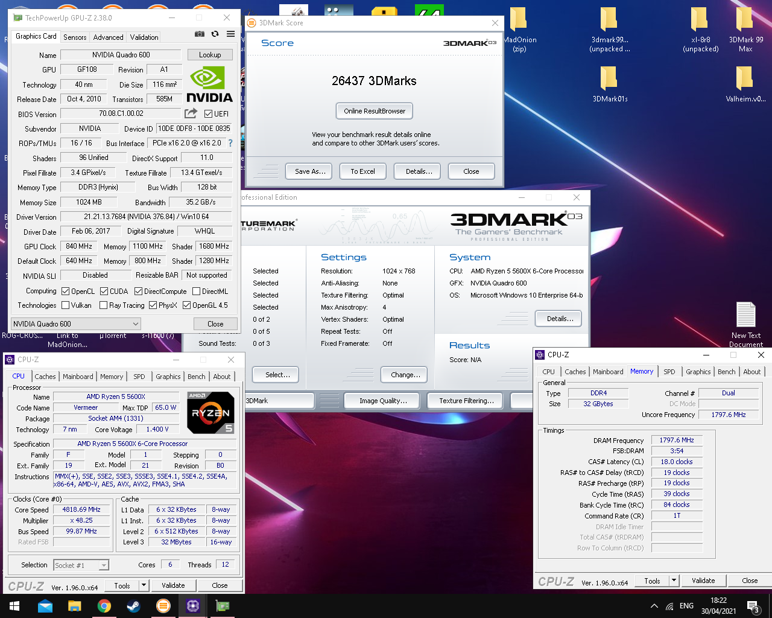Open the GPU-Z hamburger menu
The image size is (772, 618).
[230, 34]
